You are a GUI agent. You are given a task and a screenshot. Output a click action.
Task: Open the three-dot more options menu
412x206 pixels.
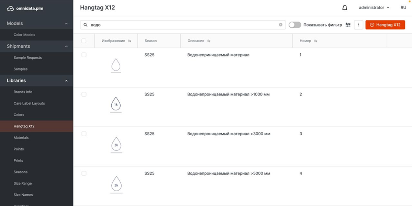click(x=358, y=25)
